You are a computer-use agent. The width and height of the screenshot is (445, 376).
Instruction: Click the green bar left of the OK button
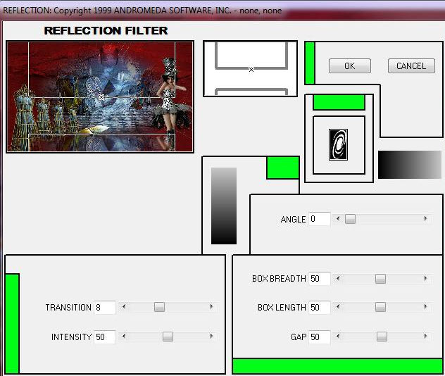click(x=310, y=63)
